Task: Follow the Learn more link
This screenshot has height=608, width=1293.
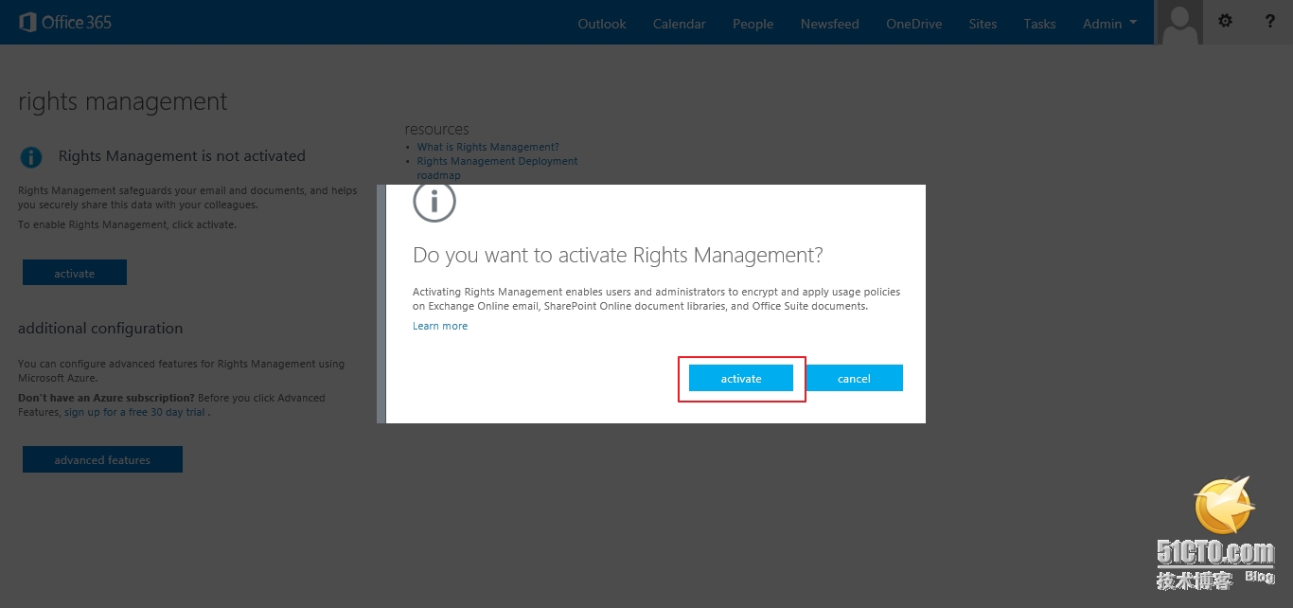Action: 440,326
